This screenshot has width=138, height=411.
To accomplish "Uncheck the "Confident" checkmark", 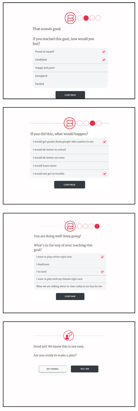I will tap(104, 60).
